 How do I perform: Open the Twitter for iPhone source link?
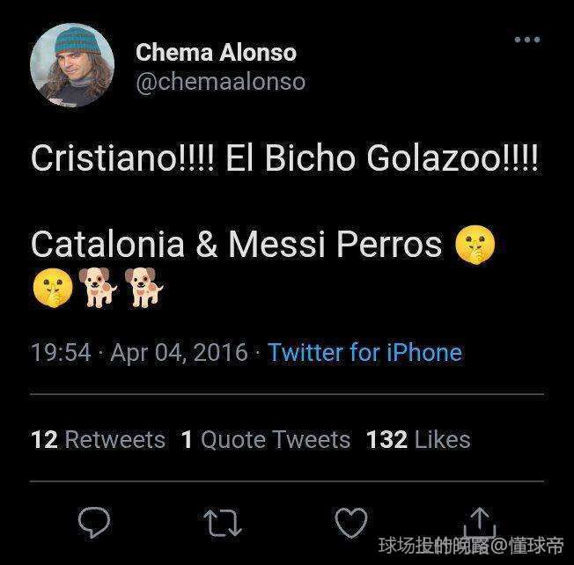click(x=365, y=352)
